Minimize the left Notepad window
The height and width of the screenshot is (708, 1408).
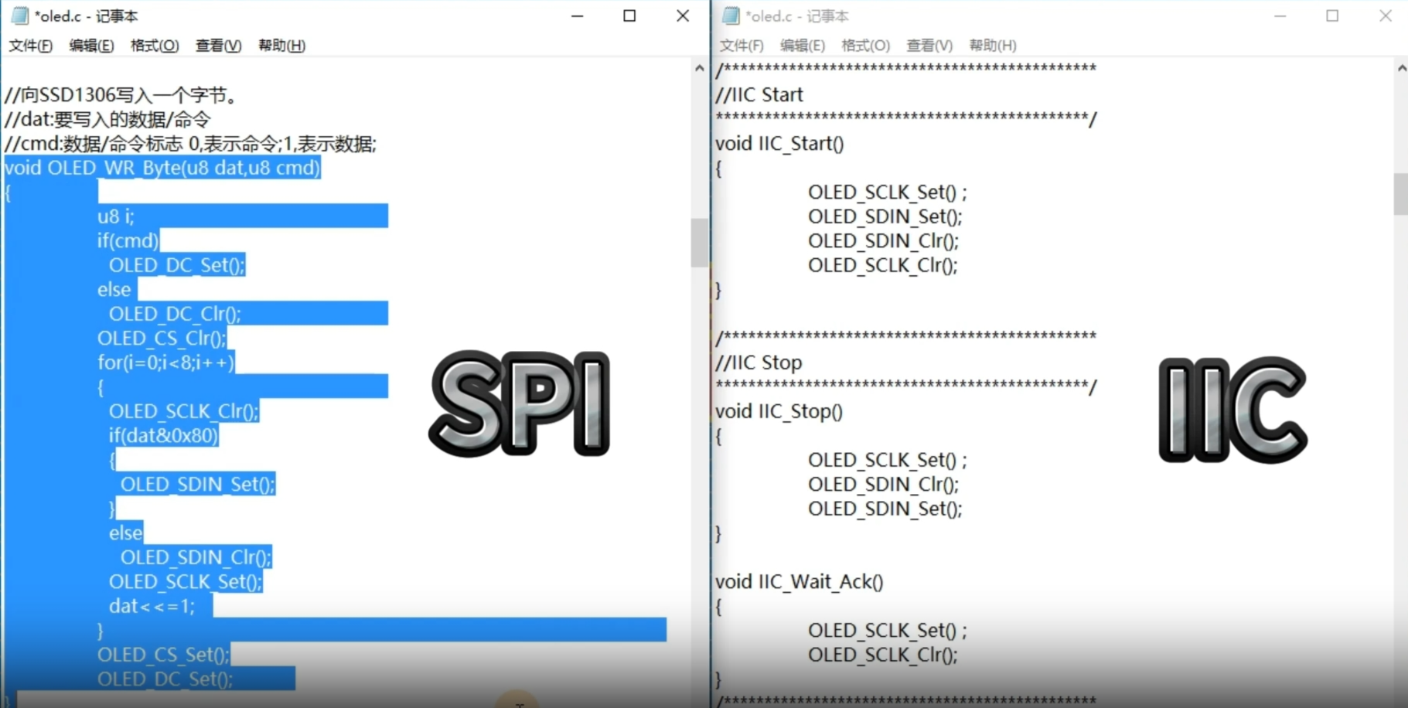click(x=577, y=15)
